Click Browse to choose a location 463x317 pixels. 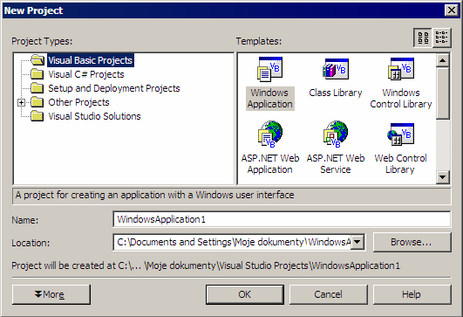pos(412,242)
